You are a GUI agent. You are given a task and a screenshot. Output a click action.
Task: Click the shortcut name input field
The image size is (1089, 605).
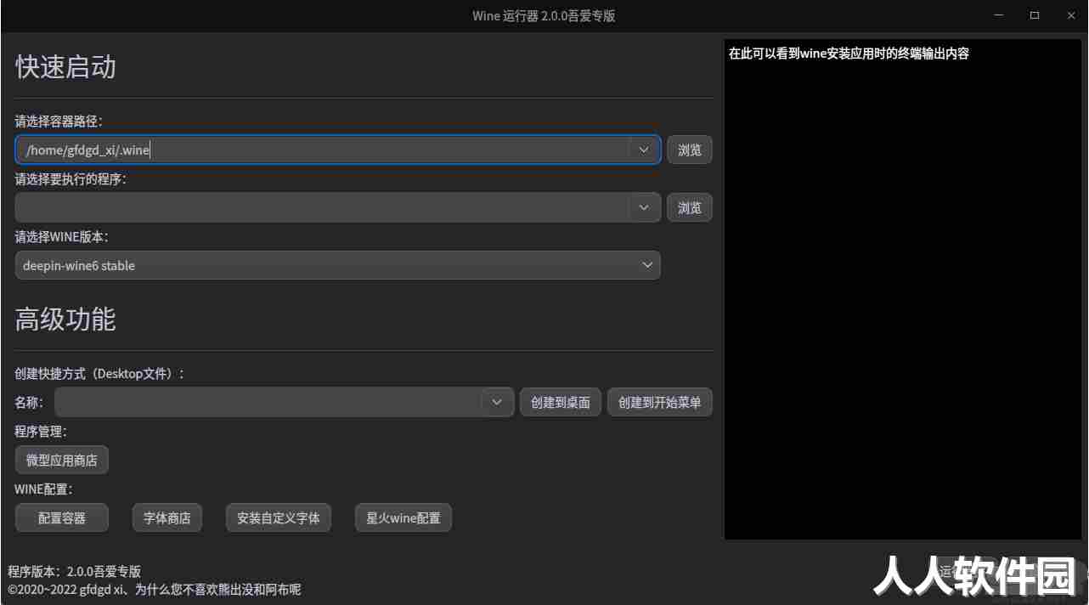268,402
